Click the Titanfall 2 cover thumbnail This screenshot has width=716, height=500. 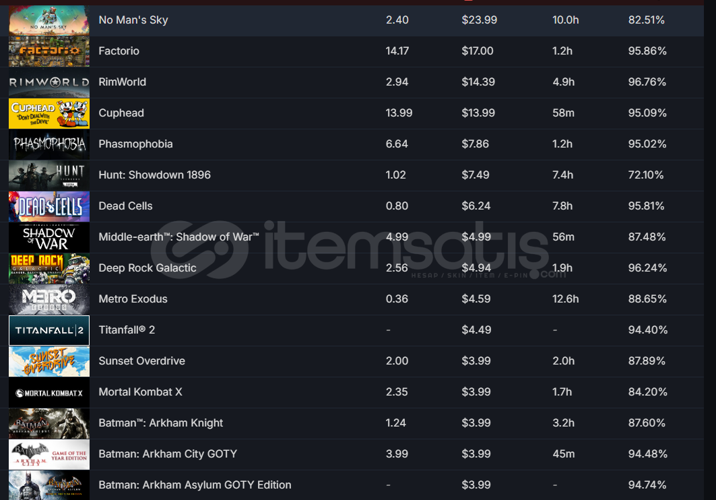(x=49, y=330)
